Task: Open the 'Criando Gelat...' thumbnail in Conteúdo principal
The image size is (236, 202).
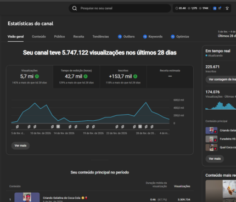Action: tap(211, 131)
